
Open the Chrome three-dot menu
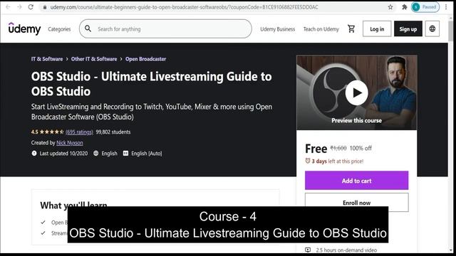446,7
